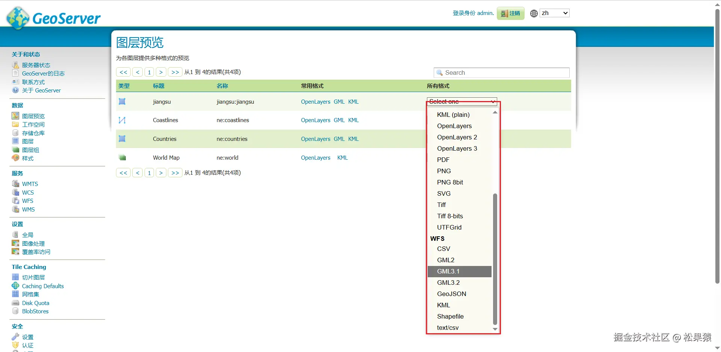Click the 注销 logout button
Viewport: 721px width, 352px height.
[x=511, y=13]
